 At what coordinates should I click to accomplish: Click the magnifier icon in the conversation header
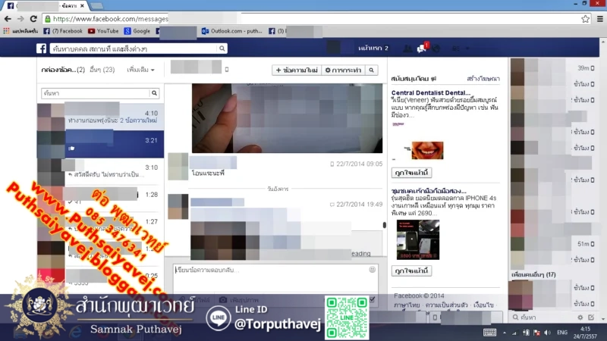(x=371, y=70)
